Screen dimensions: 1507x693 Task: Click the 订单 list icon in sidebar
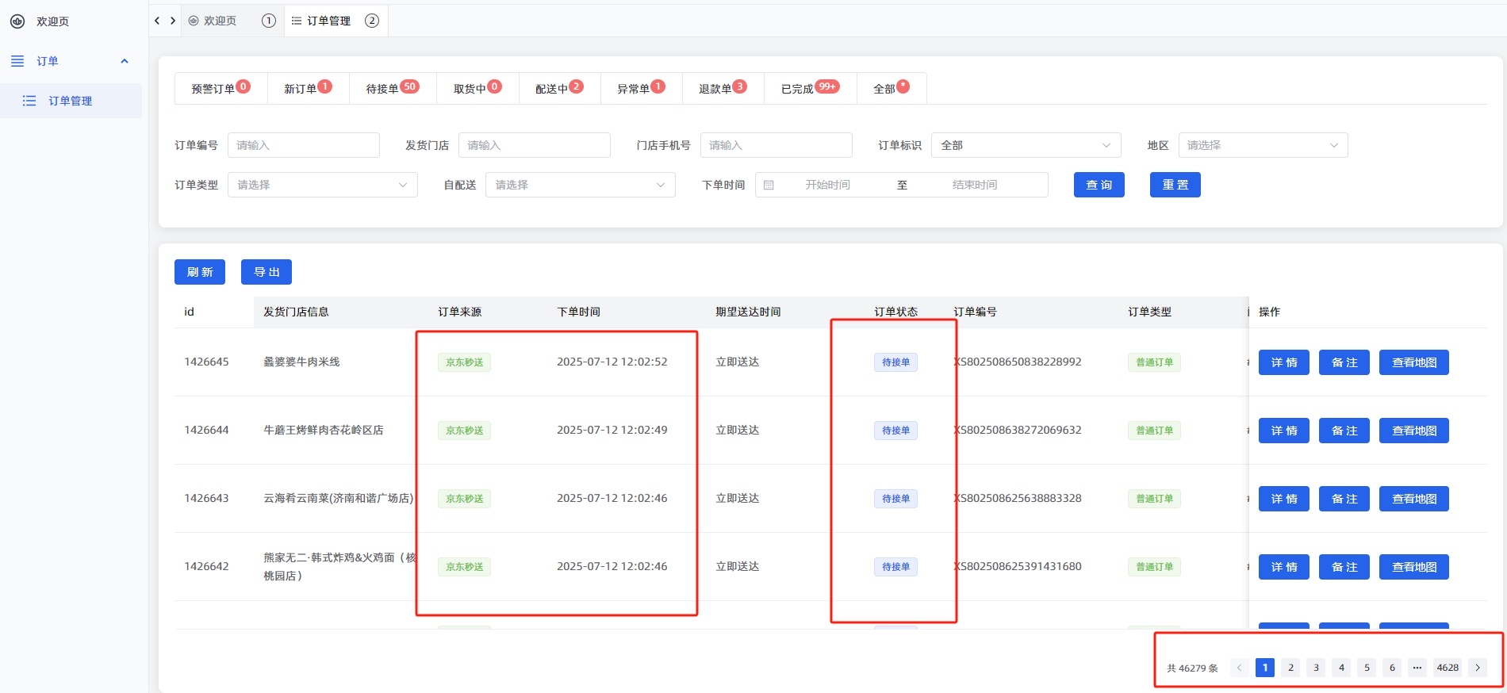coord(17,61)
